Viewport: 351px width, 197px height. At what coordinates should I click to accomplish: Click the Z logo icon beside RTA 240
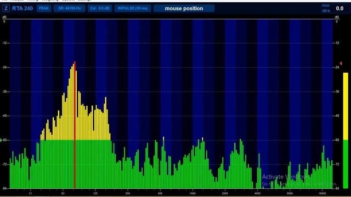pos(6,9)
